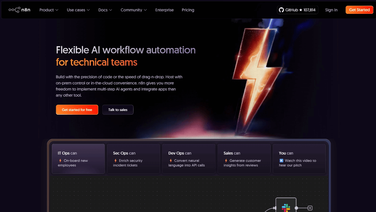The image size is (376, 212).
Task: Click the play video icon in You can card
Action: point(281,160)
